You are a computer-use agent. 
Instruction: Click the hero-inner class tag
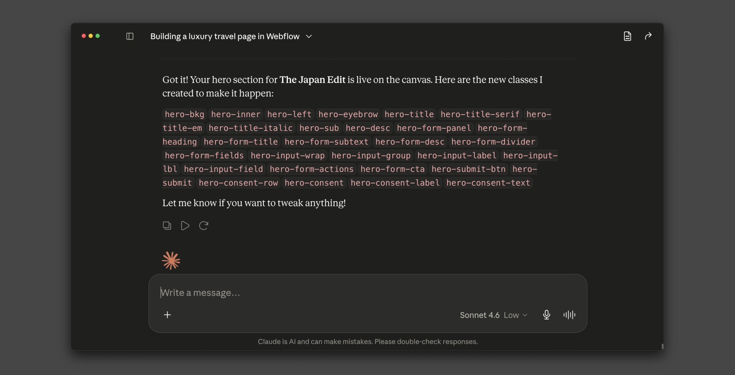[x=236, y=115]
